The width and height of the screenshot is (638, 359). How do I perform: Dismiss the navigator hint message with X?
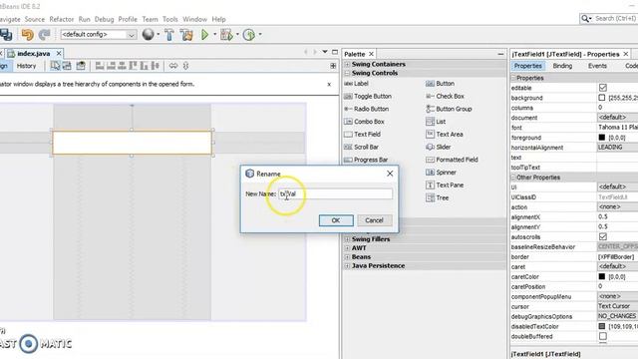pyautogui.click(x=329, y=84)
